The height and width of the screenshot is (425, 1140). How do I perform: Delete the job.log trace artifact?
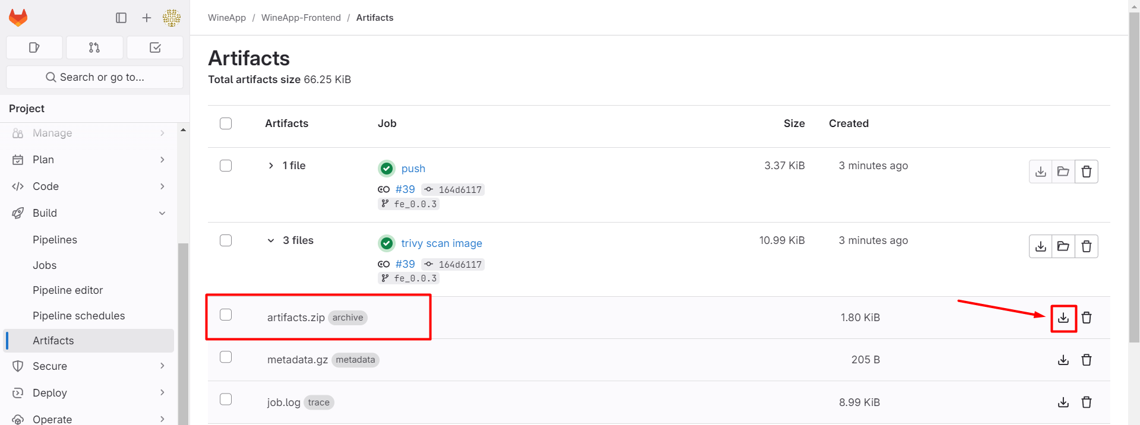tap(1087, 402)
